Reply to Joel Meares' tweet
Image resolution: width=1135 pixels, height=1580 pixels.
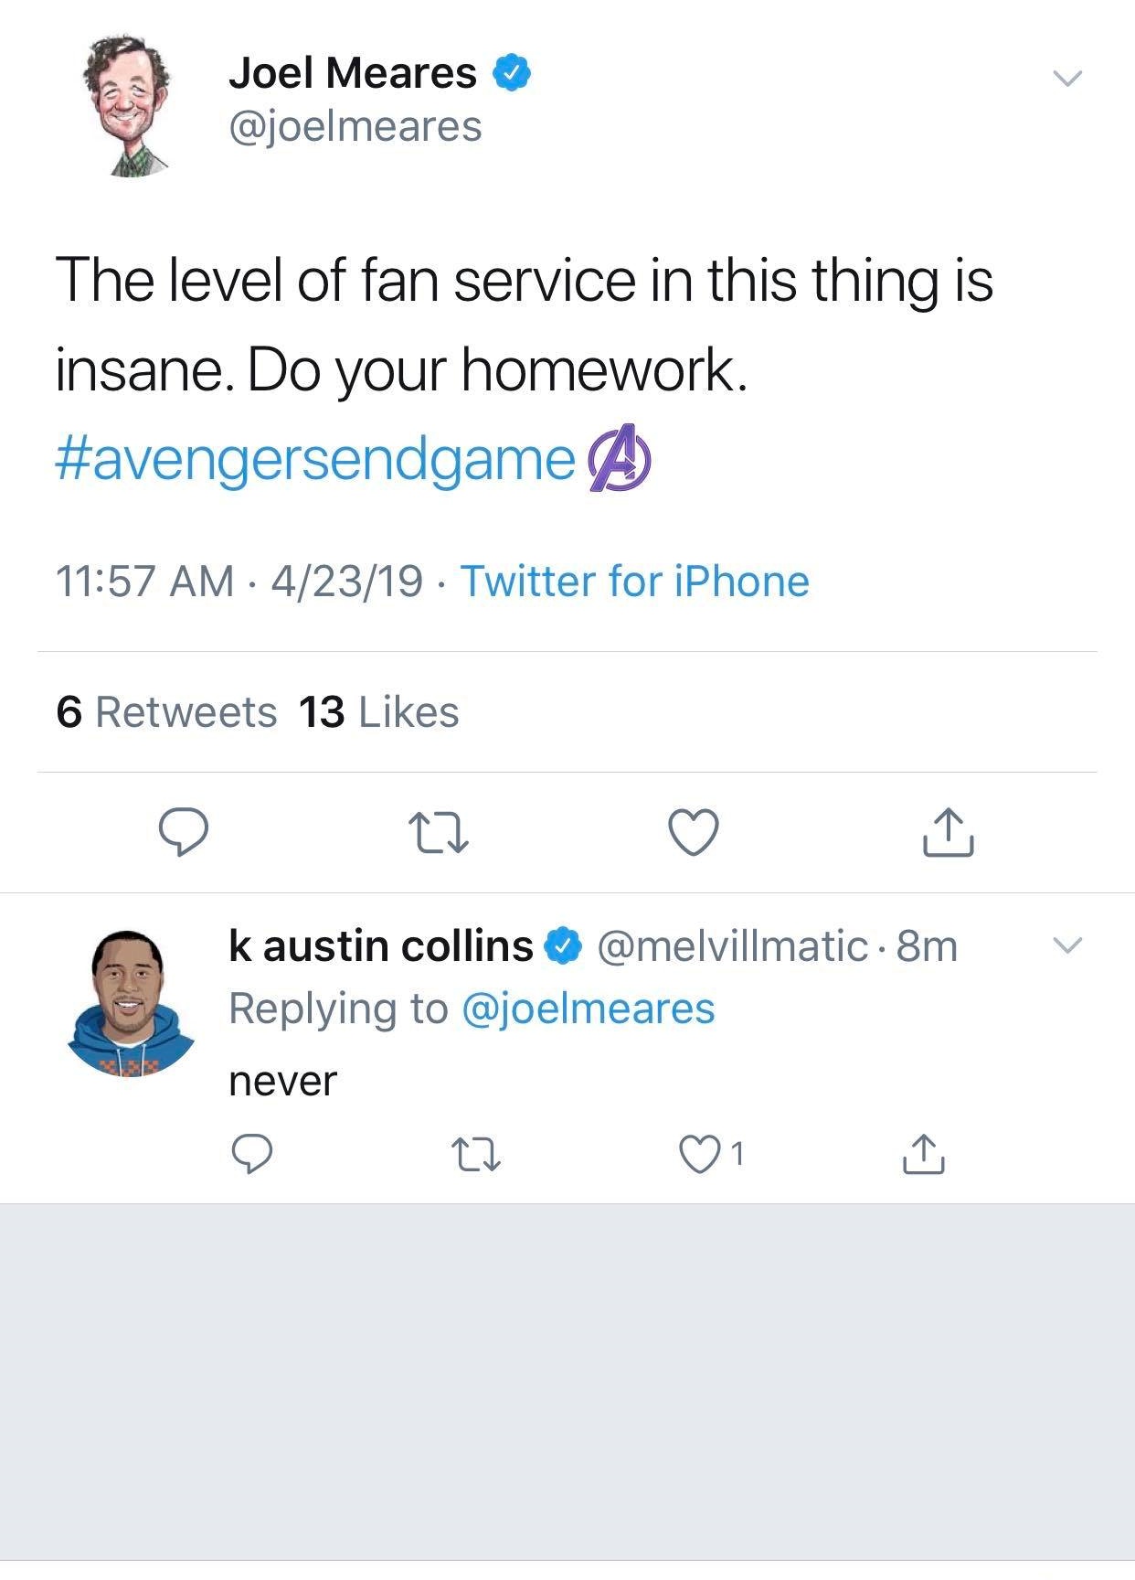tap(184, 831)
